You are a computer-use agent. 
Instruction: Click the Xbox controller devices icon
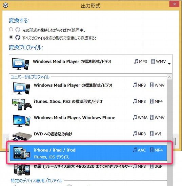(22, 104)
